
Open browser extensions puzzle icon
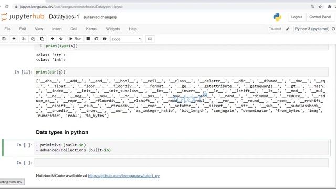click(330, 7)
